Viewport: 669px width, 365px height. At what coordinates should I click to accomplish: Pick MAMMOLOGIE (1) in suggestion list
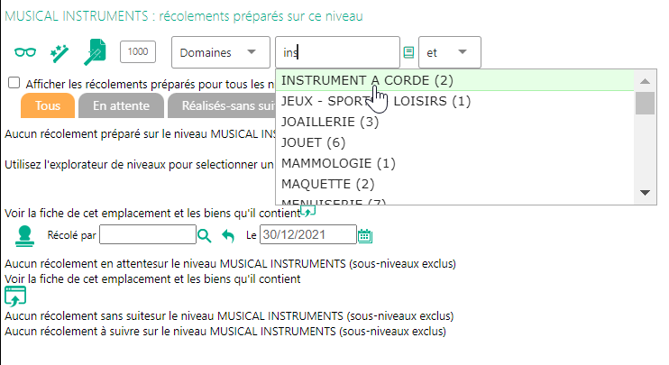click(338, 163)
